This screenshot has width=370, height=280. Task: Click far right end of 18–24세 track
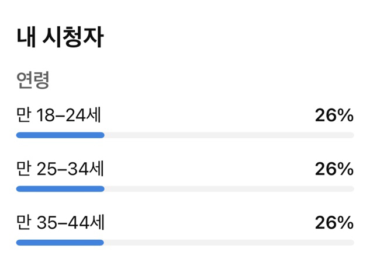pos(352,135)
